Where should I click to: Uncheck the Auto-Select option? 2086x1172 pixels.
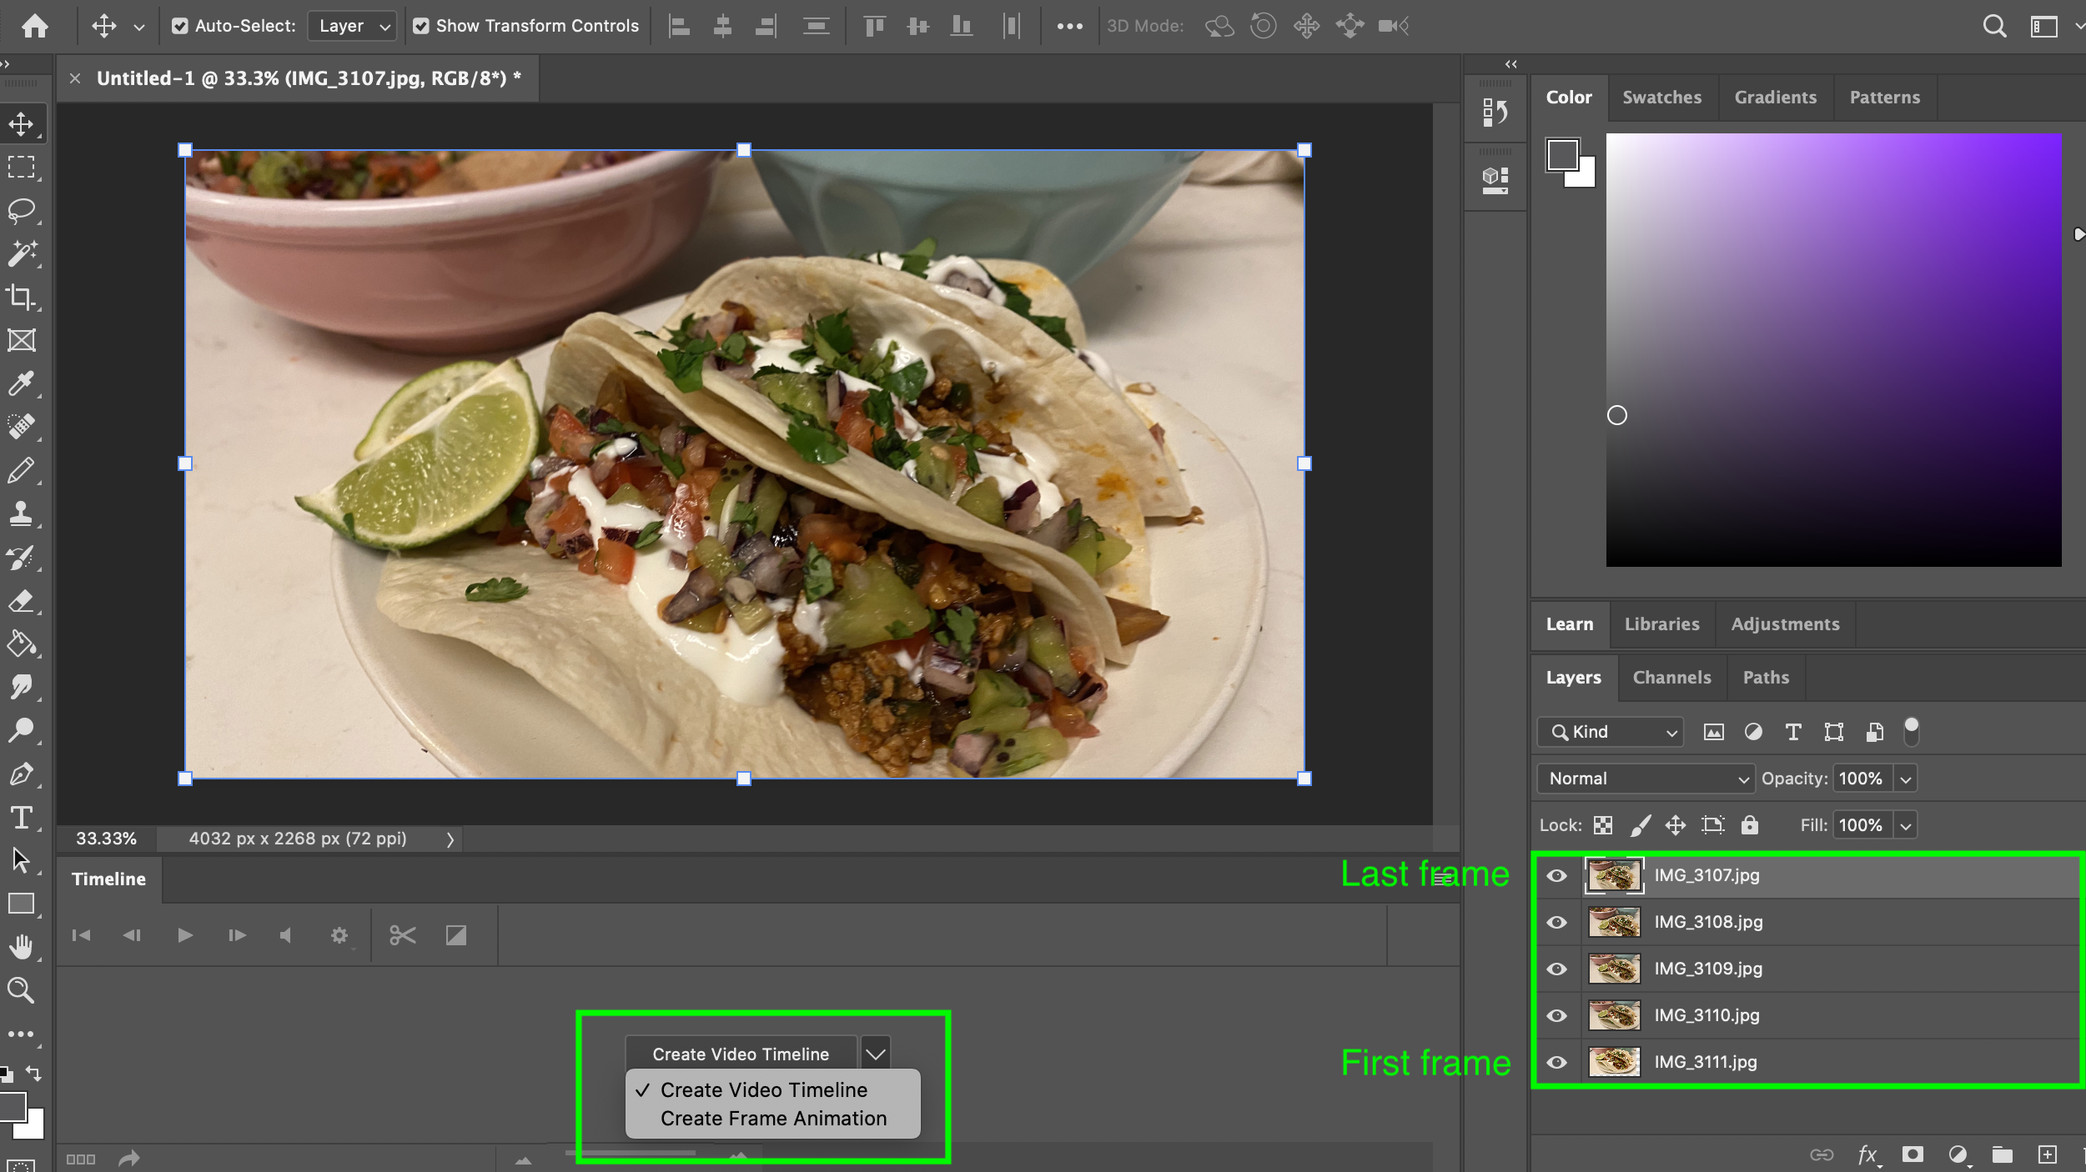182,26
